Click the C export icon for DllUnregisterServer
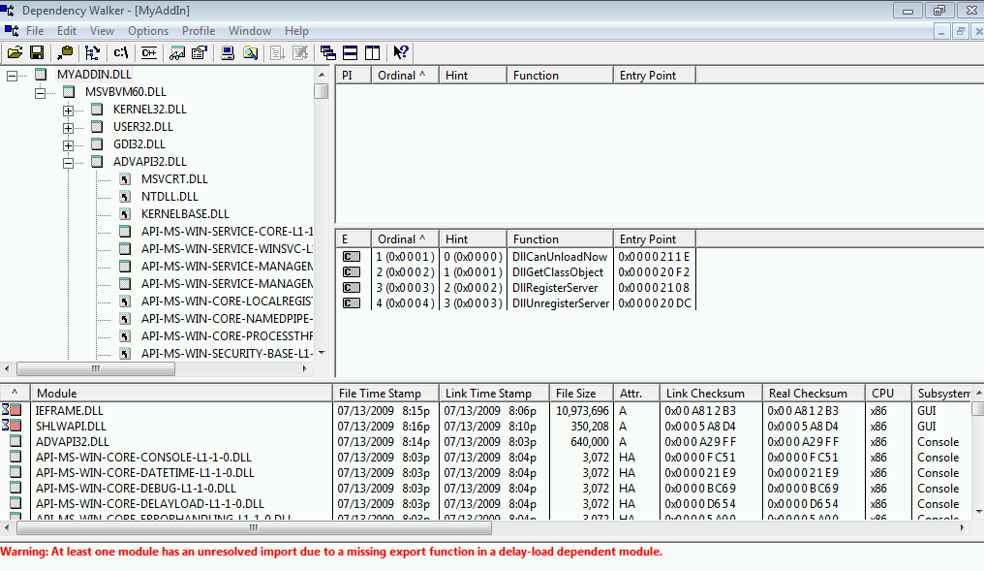The width and height of the screenshot is (984, 571). [x=352, y=303]
